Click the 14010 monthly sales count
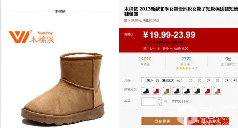This screenshot has height=128, width=238. coord(145,59)
